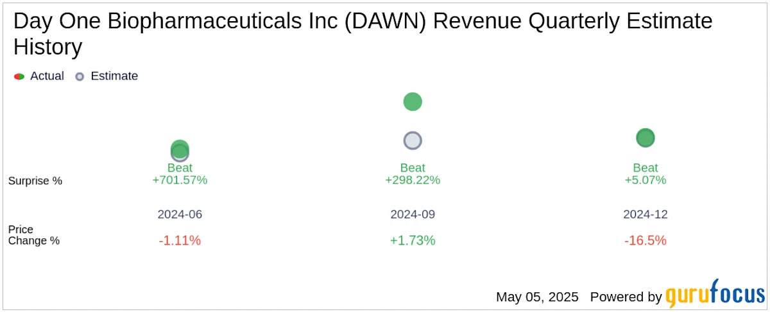The image size is (770, 312).
Task: Click the 2024-12 quarter label
Action: tap(645, 215)
